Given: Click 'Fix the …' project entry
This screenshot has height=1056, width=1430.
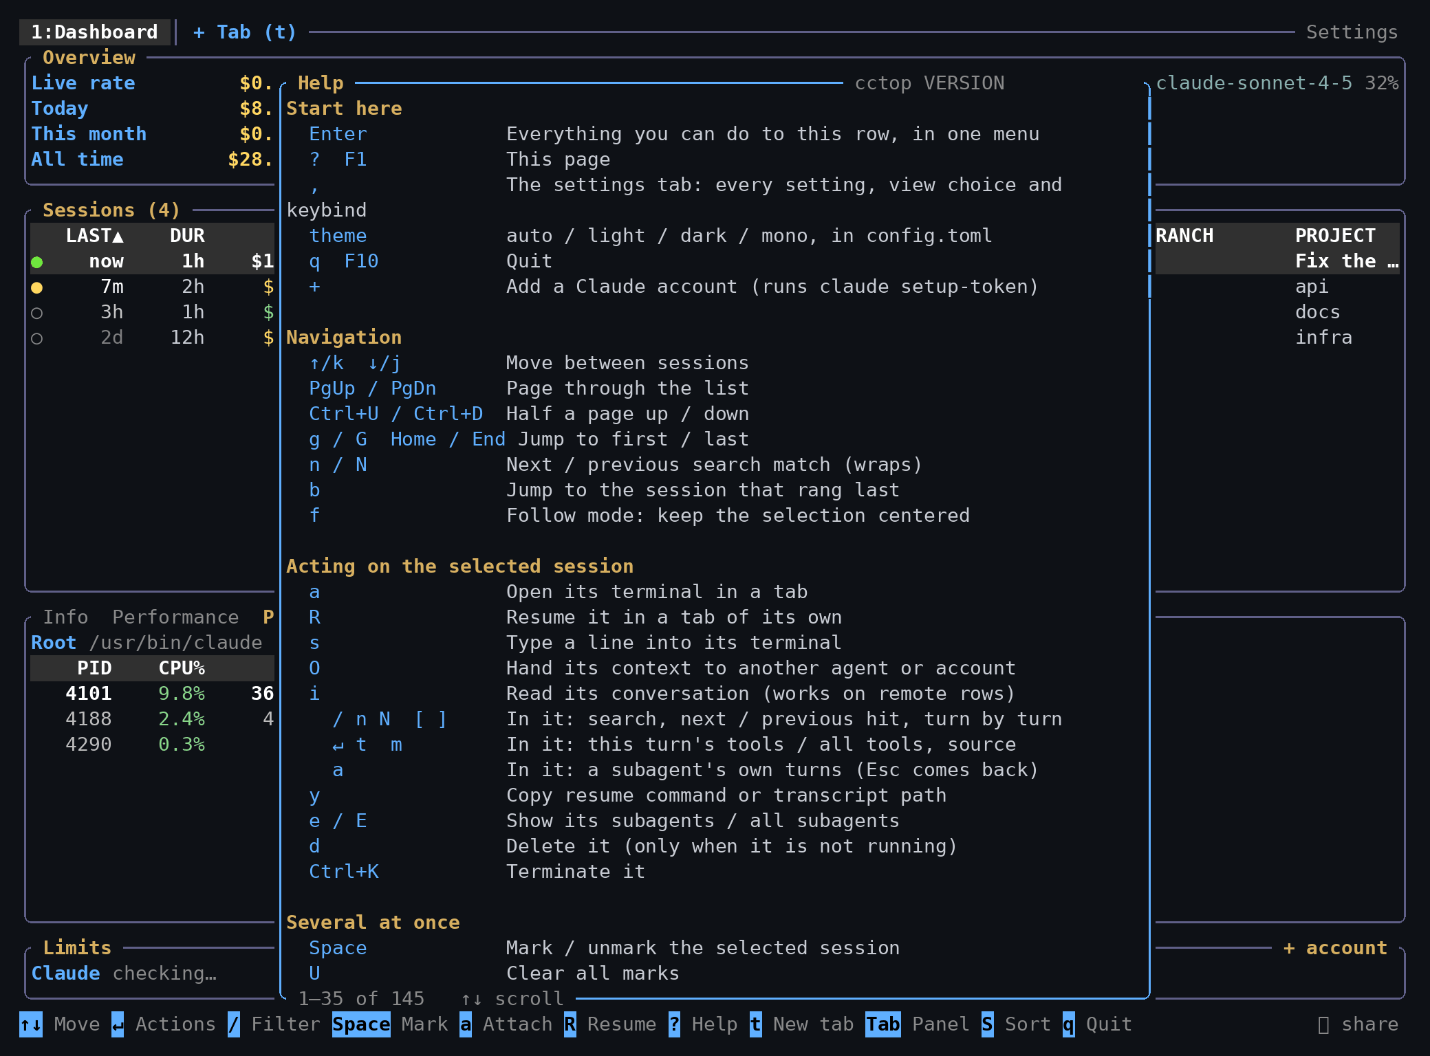Looking at the screenshot, I should [1347, 261].
